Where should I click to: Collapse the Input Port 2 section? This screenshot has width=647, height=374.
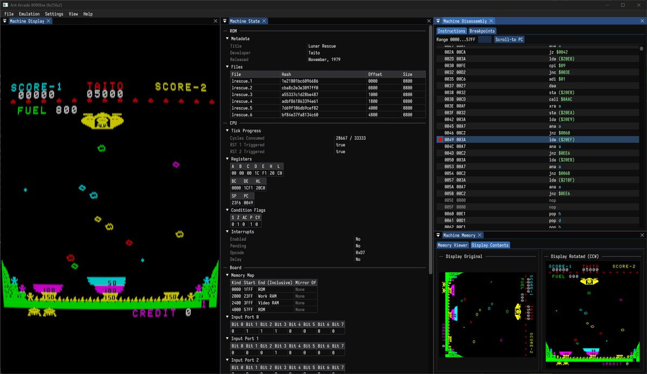tap(227, 360)
